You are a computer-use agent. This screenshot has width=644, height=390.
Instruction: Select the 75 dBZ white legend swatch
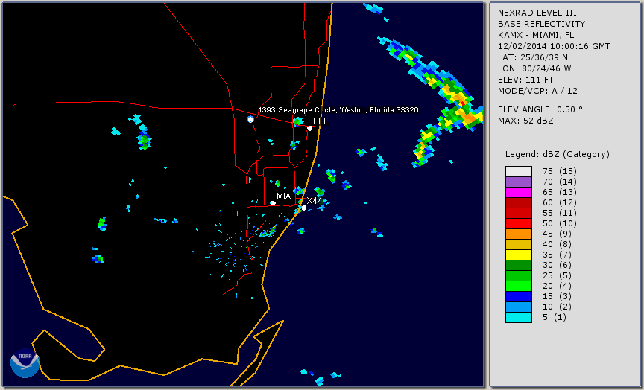pos(519,171)
